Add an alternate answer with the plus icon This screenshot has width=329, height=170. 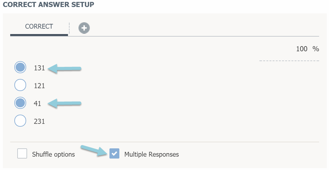[84, 28]
